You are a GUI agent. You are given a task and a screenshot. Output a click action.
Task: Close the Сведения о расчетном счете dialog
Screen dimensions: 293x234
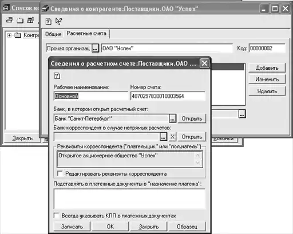(204, 64)
